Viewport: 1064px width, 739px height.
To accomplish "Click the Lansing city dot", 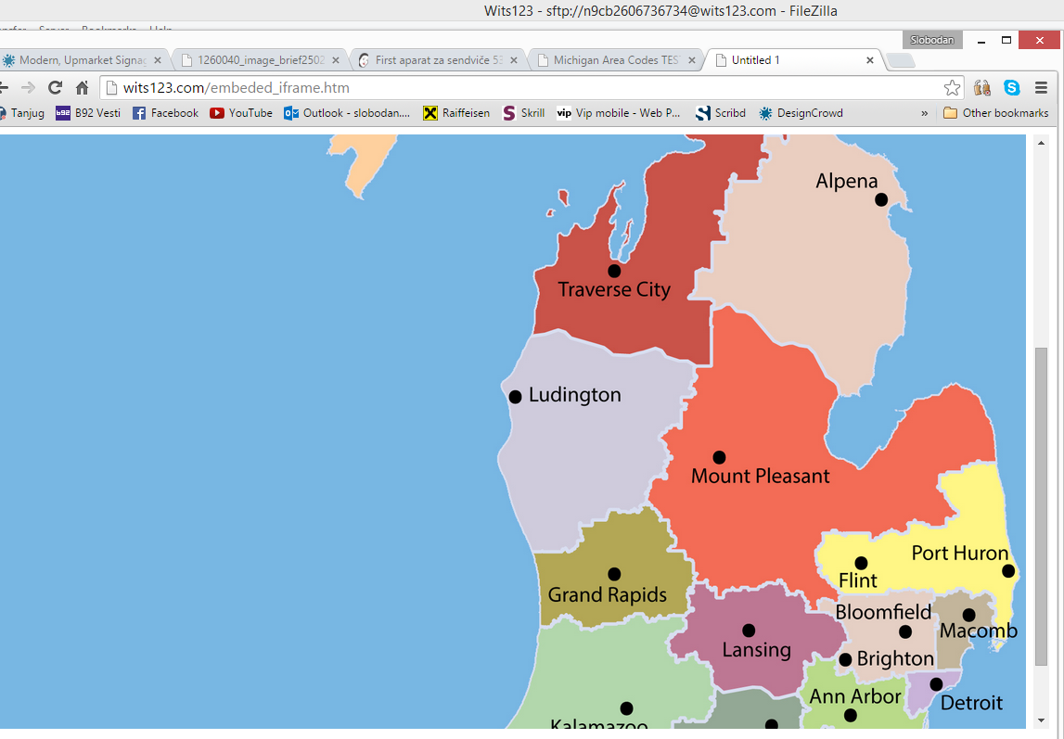I will (749, 631).
